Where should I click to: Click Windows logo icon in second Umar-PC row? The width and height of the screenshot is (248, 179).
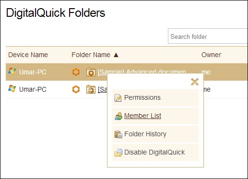coord(12,88)
